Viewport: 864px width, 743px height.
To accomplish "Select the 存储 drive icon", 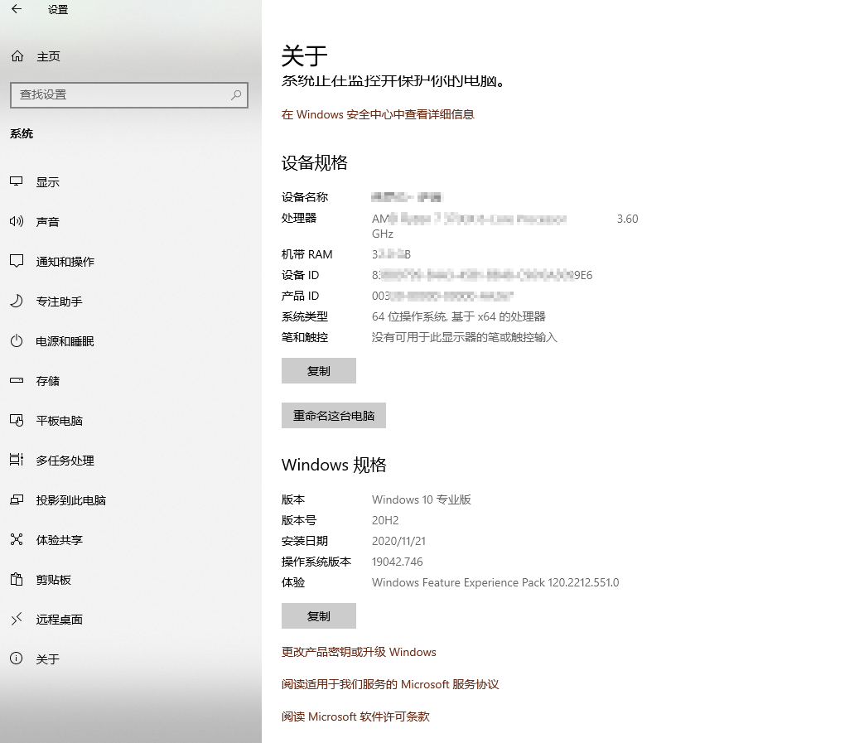I will 17,380.
